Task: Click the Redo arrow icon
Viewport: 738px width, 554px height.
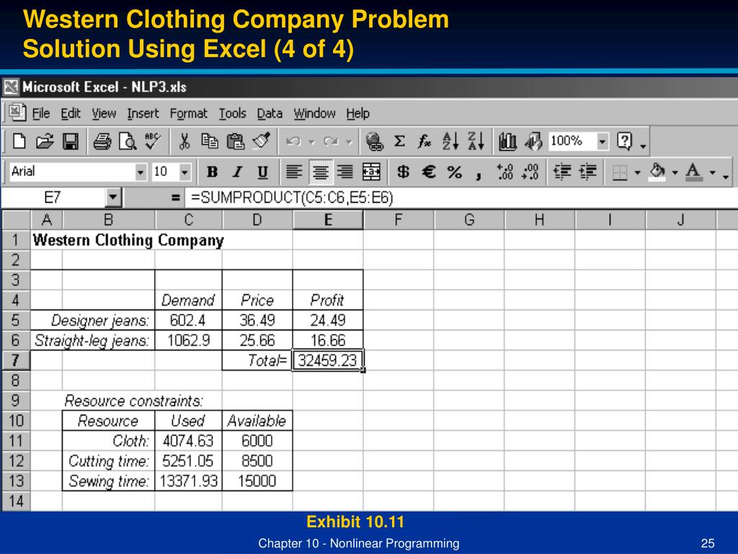Action: [332, 141]
